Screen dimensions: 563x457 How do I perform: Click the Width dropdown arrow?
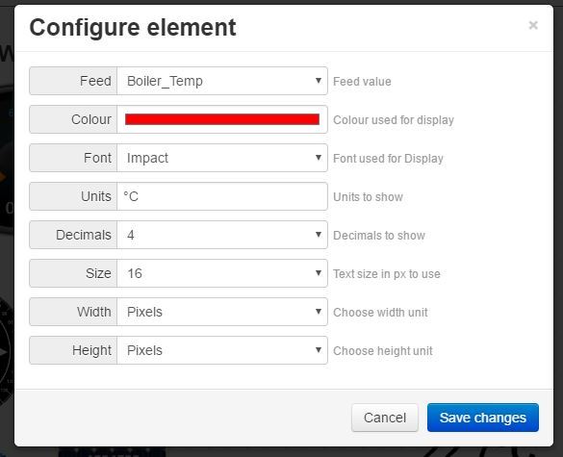coord(319,312)
